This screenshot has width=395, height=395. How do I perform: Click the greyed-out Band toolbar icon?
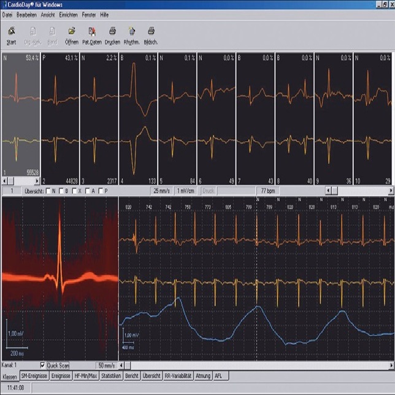tap(52, 36)
